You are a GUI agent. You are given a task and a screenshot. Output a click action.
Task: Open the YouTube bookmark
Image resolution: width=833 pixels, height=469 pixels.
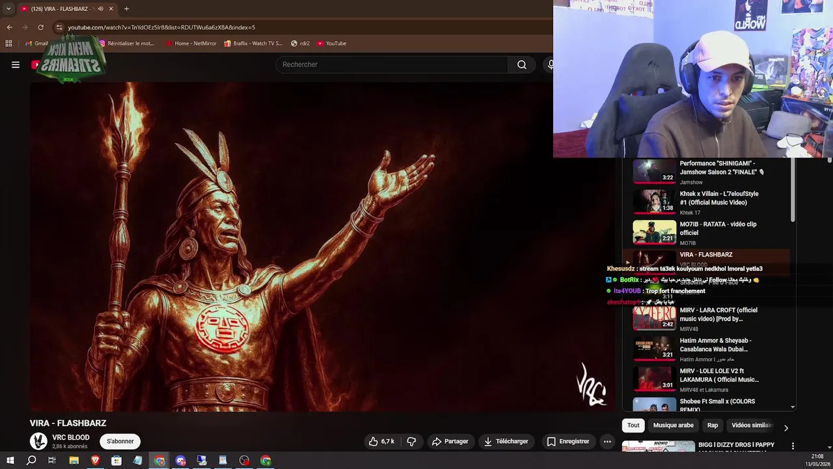(x=331, y=43)
